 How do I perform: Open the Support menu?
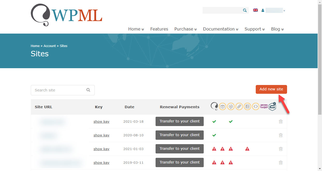point(255,29)
